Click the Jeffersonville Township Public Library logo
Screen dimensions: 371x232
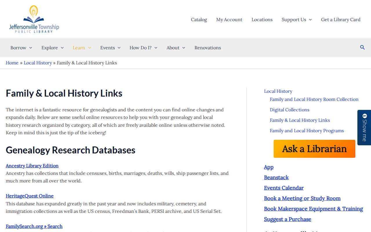pos(34,19)
